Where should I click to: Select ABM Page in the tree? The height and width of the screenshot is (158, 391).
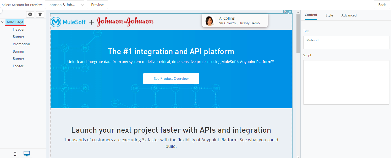click(15, 22)
